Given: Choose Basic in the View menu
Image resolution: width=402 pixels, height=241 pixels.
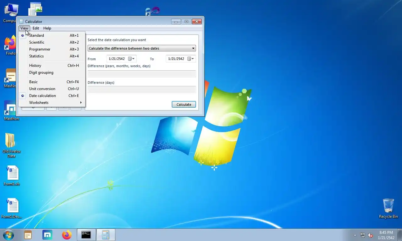Looking at the screenshot, I should coord(52,82).
